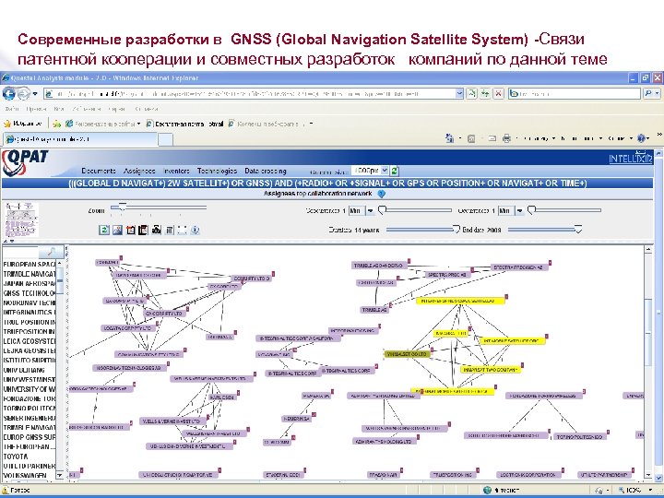The image size is (664, 498).
Task: Expand the recommended sites dropdown arrow
Action: pyautogui.click(x=138, y=124)
